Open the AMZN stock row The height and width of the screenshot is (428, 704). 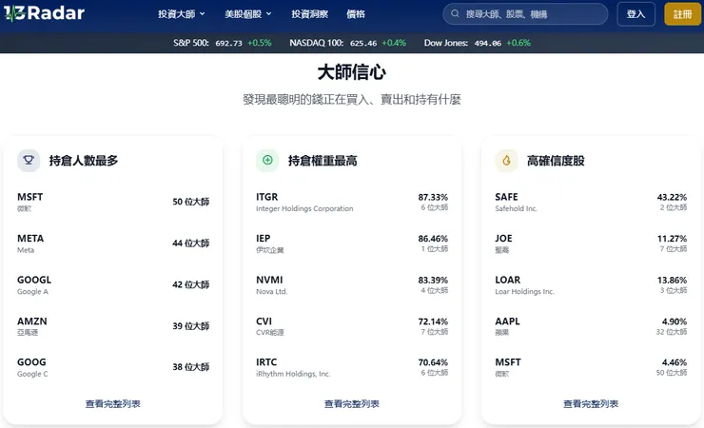click(113, 325)
